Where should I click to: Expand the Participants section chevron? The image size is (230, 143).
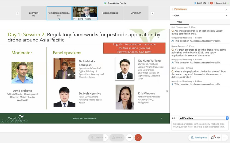[173, 9]
